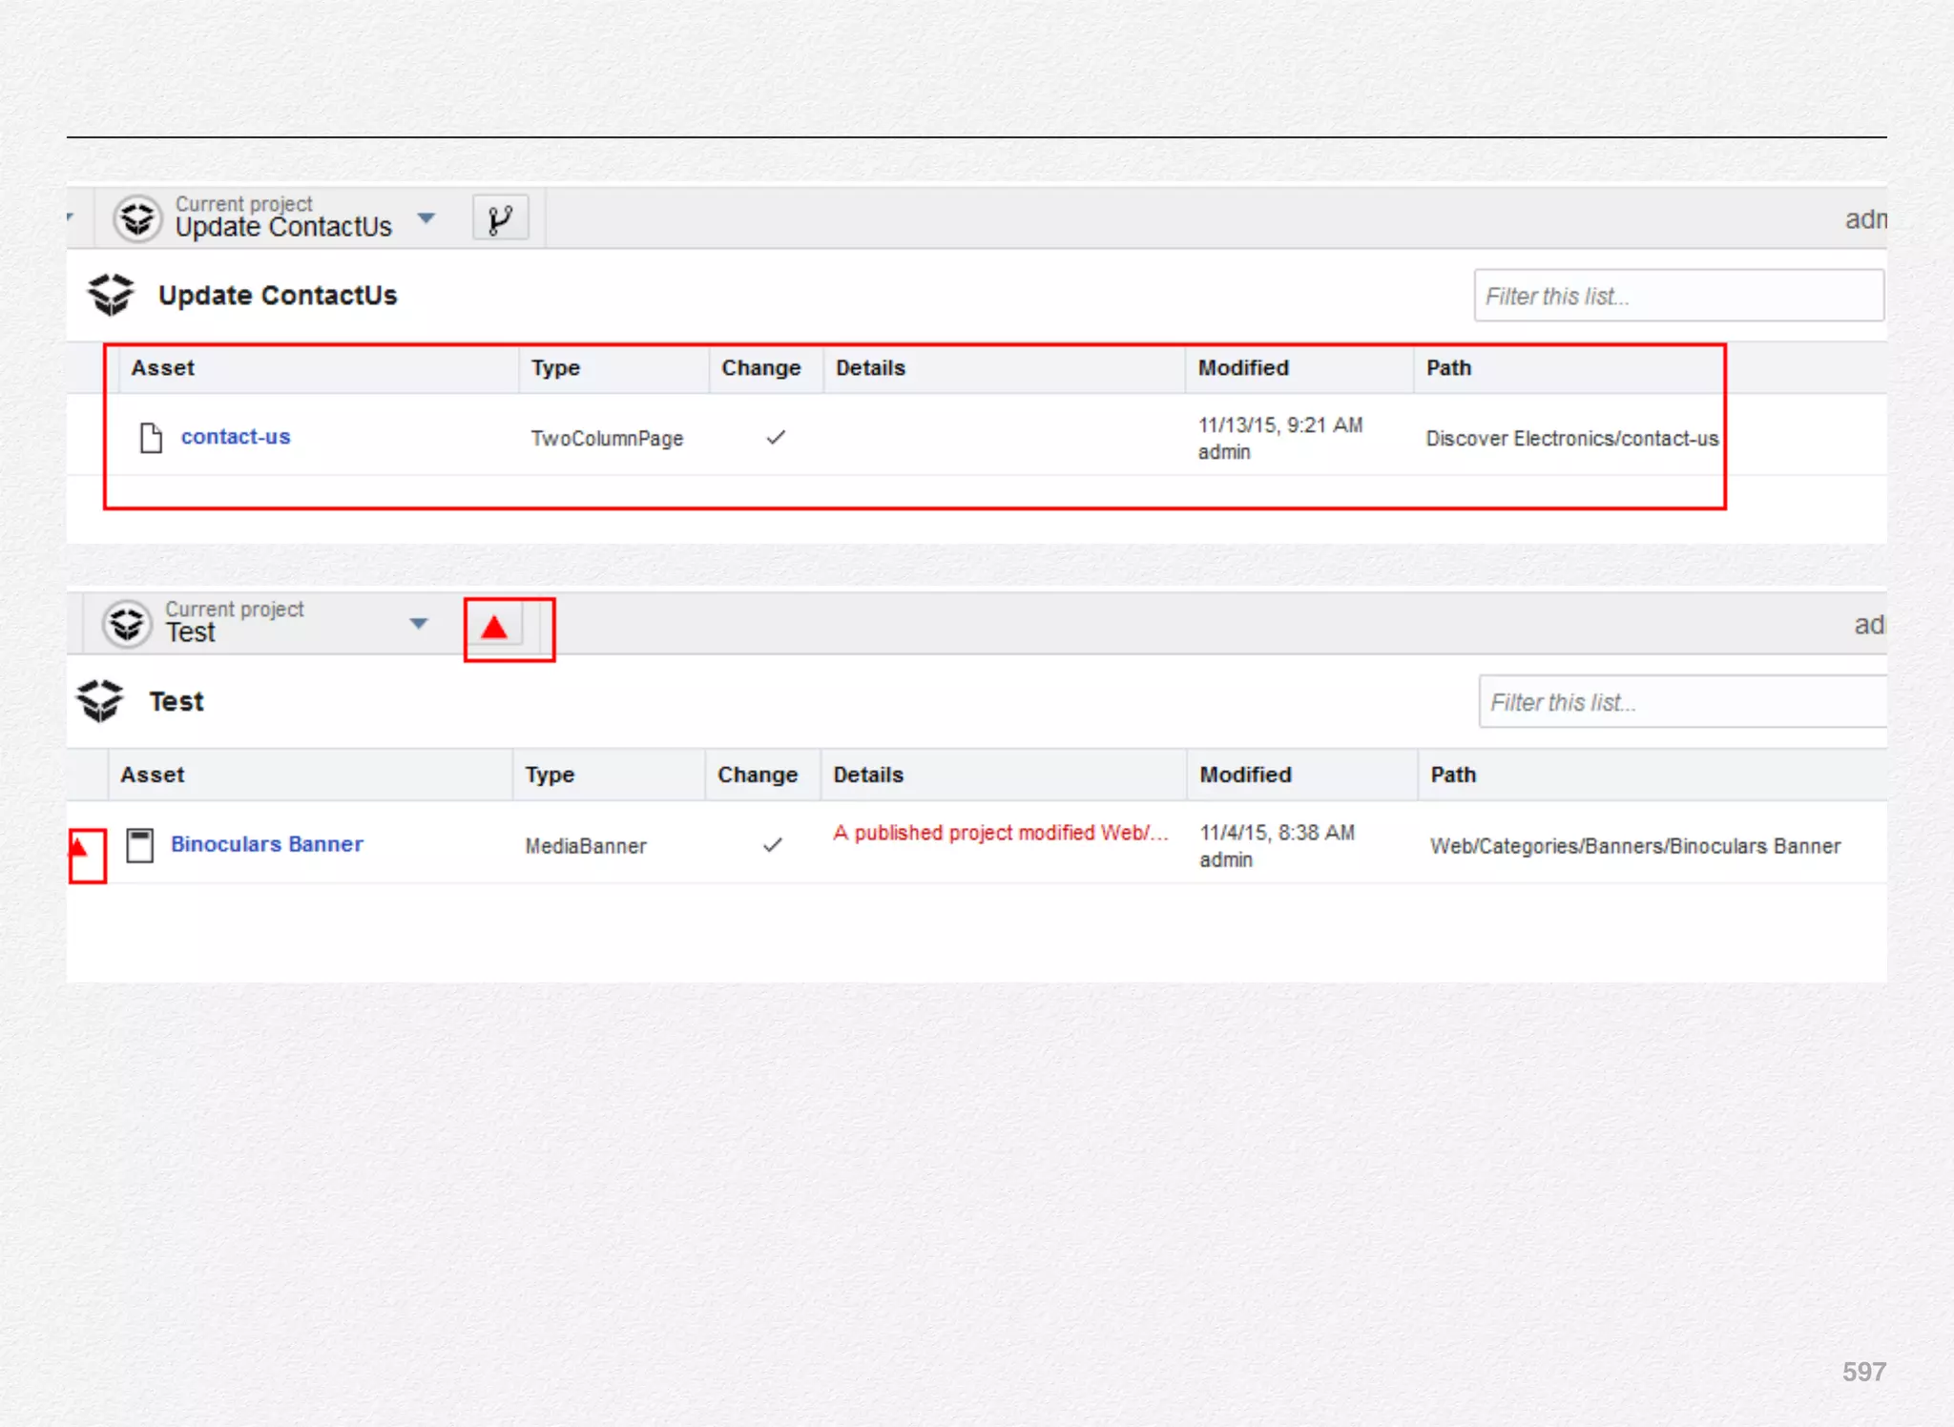Click the Path column header in Test table
Viewport: 1954px width, 1427px height.
point(1452,775)
